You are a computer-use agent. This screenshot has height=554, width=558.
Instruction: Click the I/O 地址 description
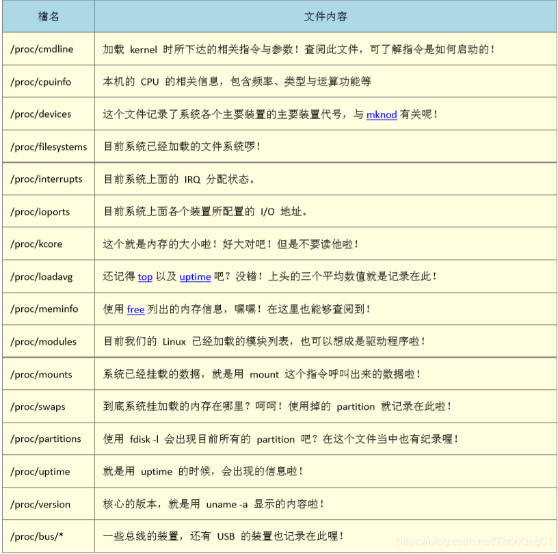pyautogui.click(x=205, y=211)
